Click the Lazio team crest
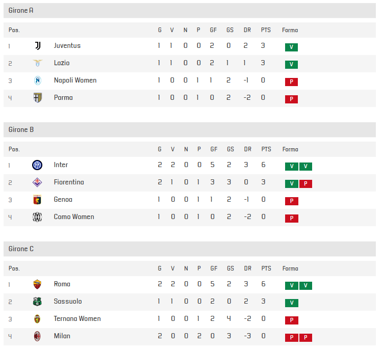 pyautogui.click(x=38, y=63)
